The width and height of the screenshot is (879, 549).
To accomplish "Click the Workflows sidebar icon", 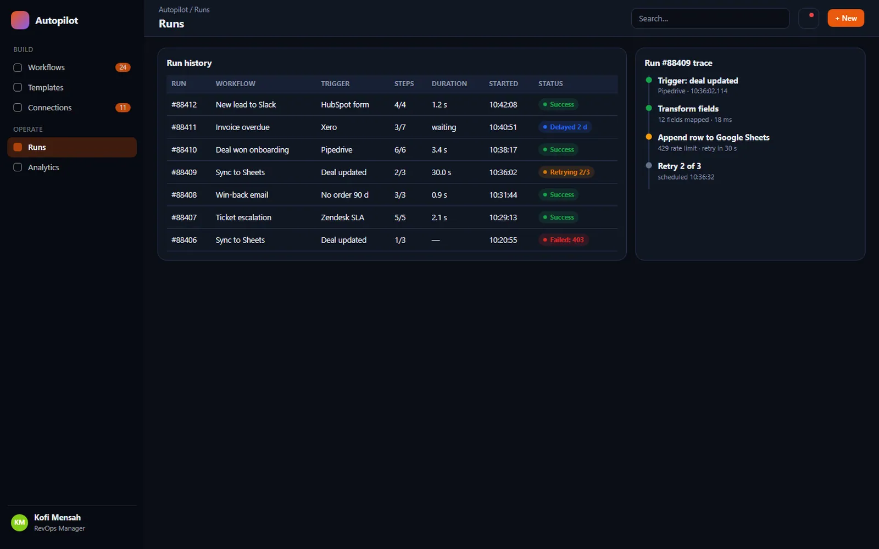I will [x=18, y=68].
